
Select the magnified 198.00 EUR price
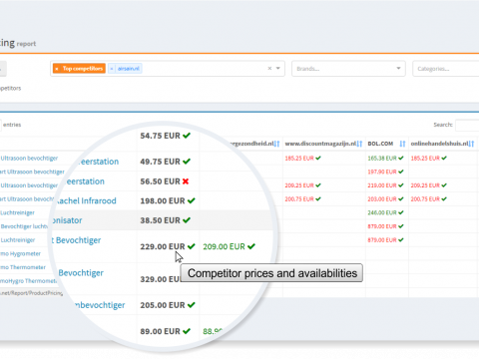pos(163,200)
